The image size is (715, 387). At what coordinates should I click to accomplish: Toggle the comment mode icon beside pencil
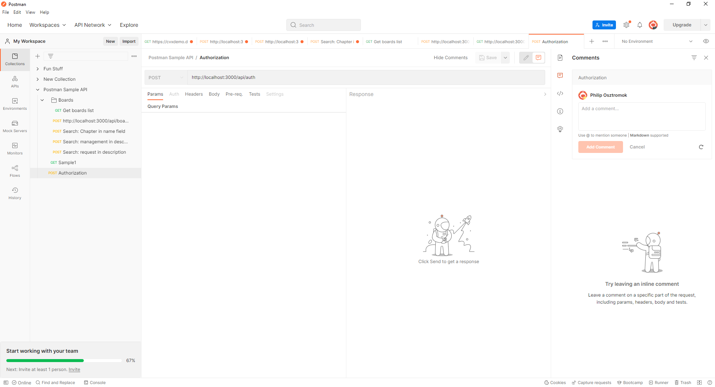(x=538, y=58)
